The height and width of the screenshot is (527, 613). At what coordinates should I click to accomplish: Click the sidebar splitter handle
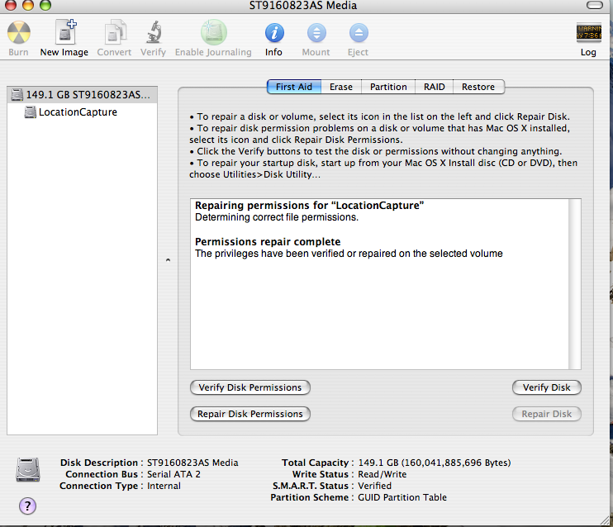(168, 260)
